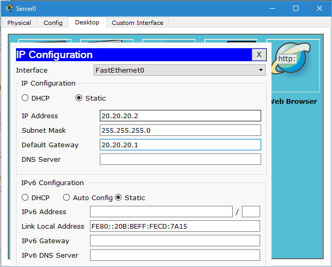Image resolution: width=332 pixels, height=267 pixels.
Task: Switch to the Config tab
Action: click(53, 23)
